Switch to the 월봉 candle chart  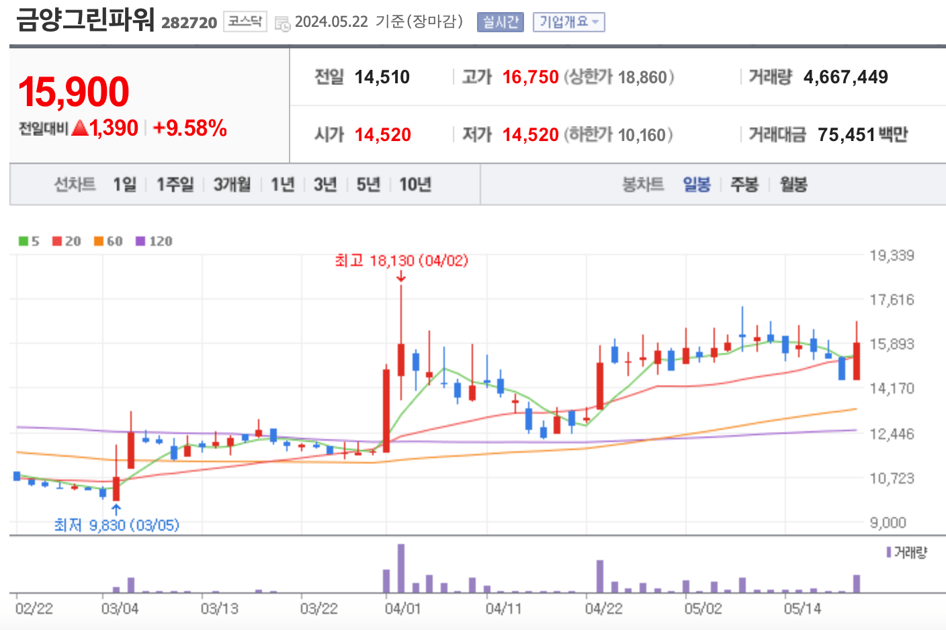click(x=793, y=184)
